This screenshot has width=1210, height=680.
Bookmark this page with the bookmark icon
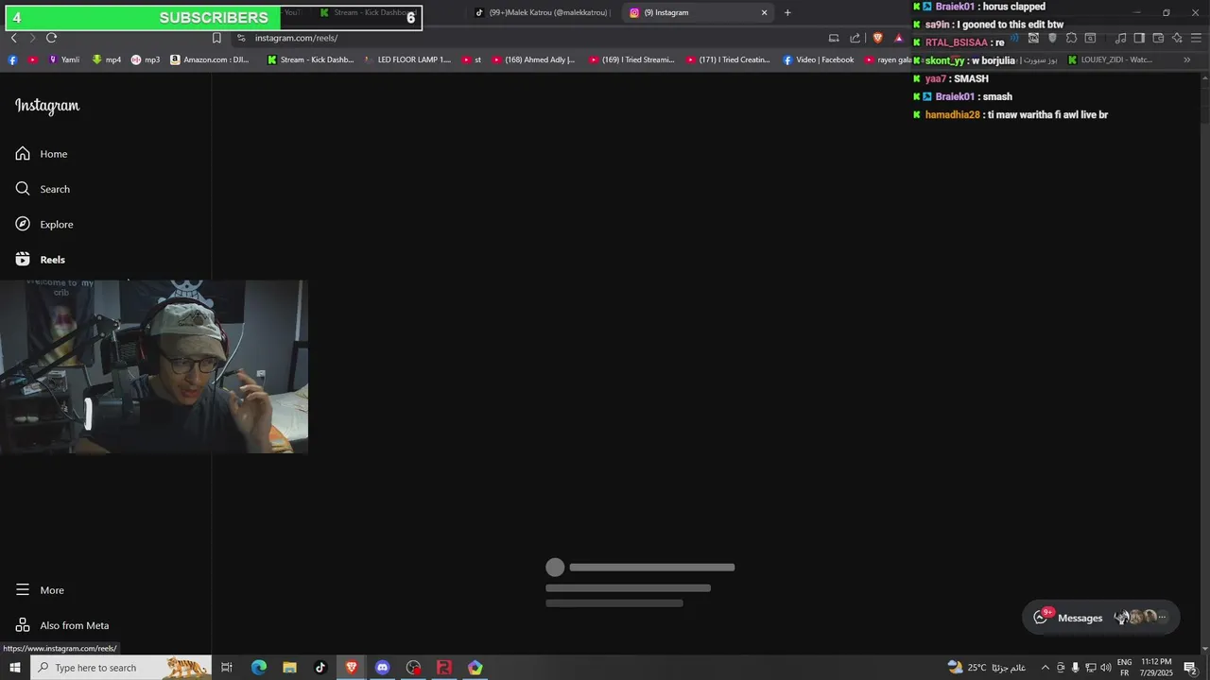click(216, 38)
